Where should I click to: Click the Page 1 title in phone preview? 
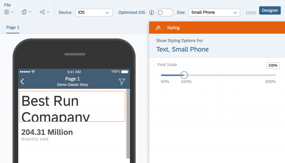point(73,79)
